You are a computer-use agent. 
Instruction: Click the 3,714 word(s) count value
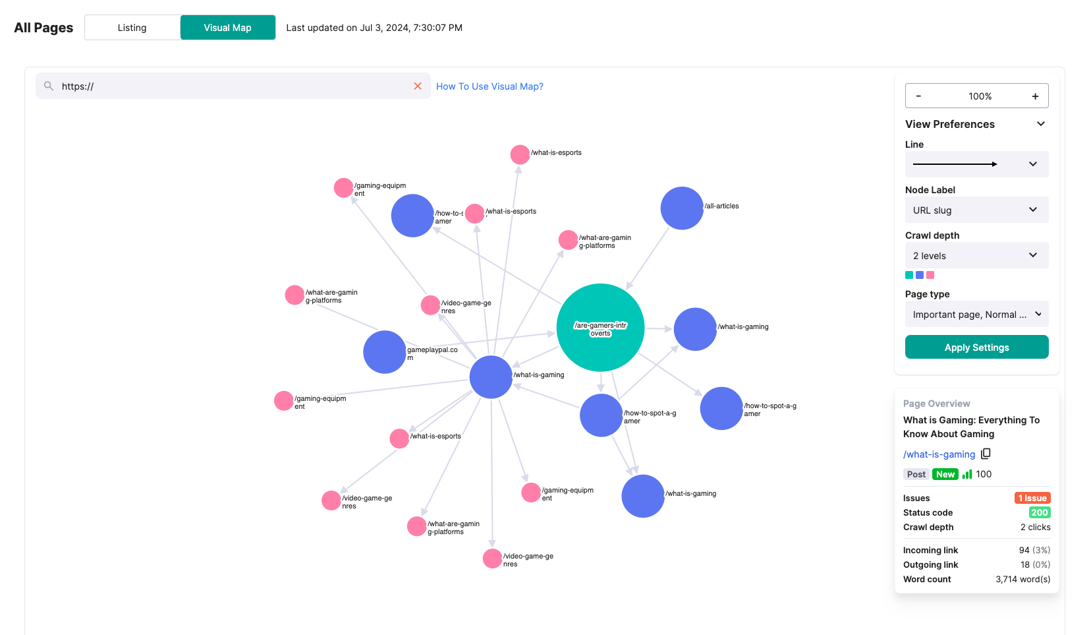point(1023,579)
